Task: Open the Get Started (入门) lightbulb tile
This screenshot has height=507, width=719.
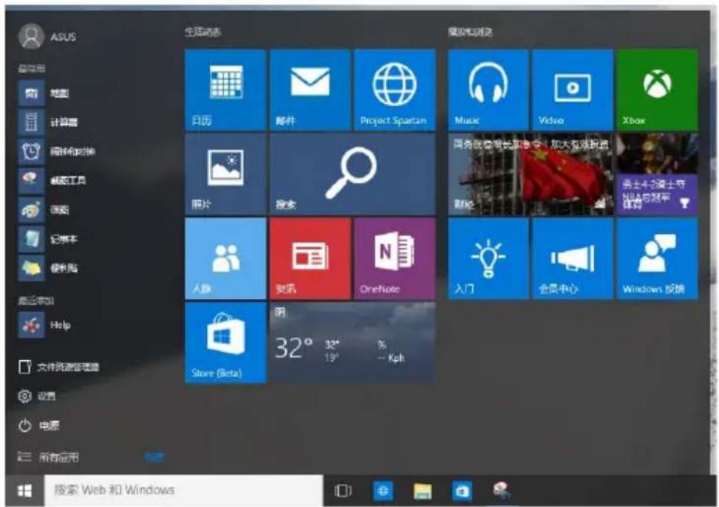Action: click(x=488, y=258)
